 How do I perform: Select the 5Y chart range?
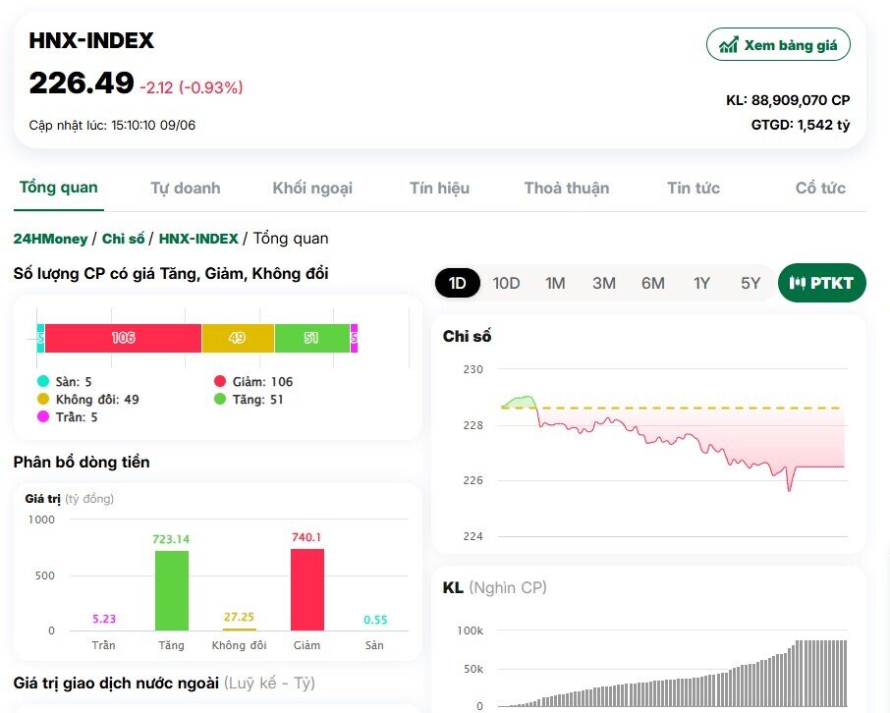pyautogui.click(x=751, y=283)
